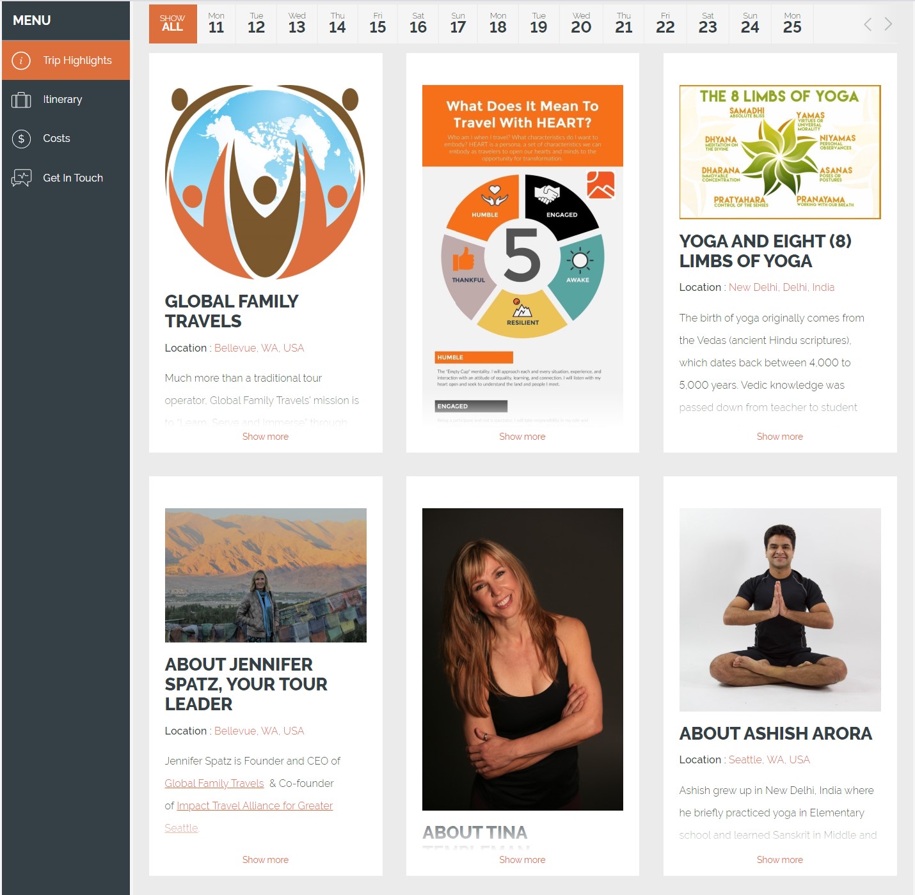Click the 8 Limbs of Yoga image
Screen dimensions: 915x895
coord(779,152)
